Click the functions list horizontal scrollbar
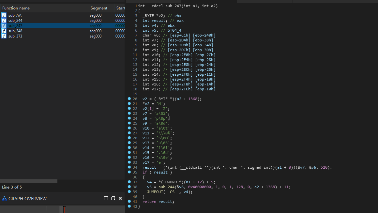This screenshot has height=213, width=378. click(29, 181)
